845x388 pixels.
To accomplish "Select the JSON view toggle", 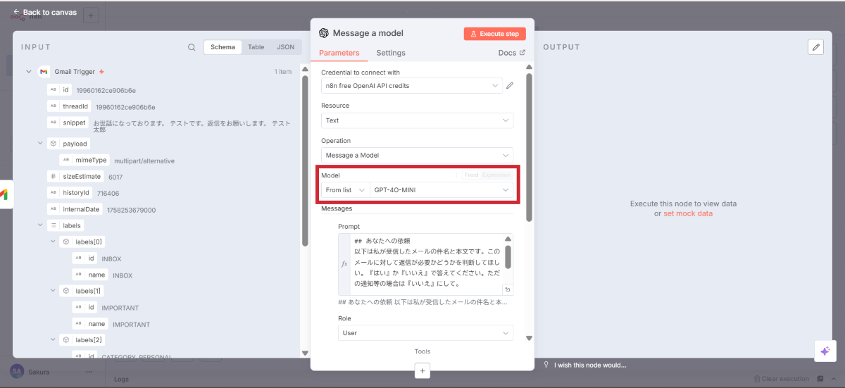I will (x=285, y=47).
